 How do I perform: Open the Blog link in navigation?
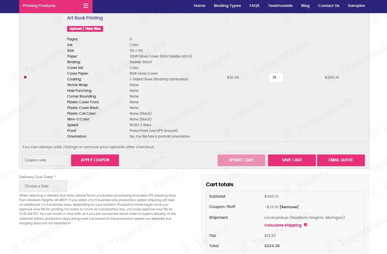[305, 6]
